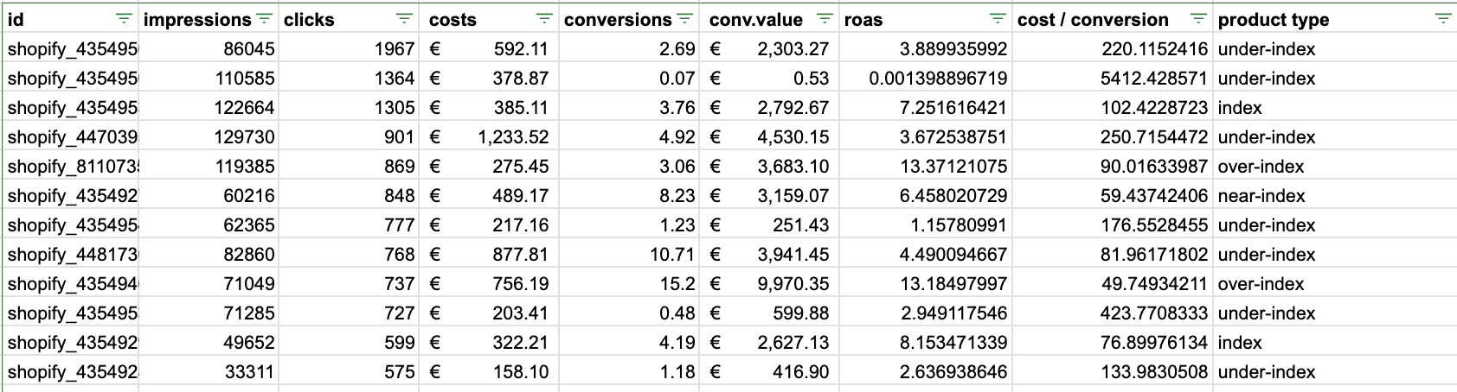Open filter icon on impressions column
The width and height of the screenshot is (1457, 392).
tap(264, 19)
